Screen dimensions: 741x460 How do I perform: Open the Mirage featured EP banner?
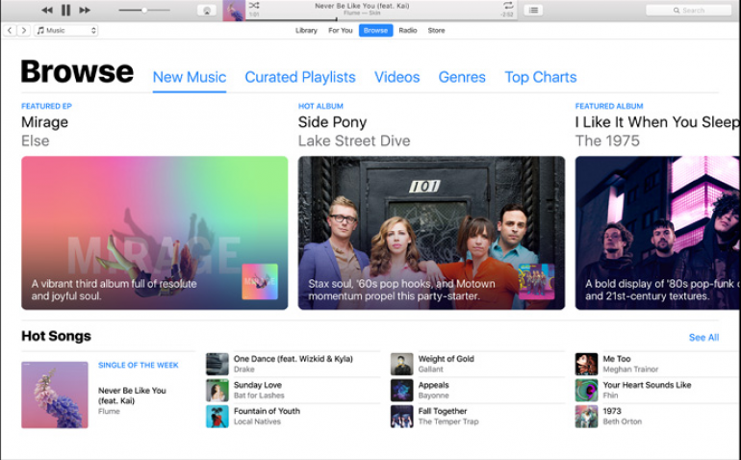155,233
